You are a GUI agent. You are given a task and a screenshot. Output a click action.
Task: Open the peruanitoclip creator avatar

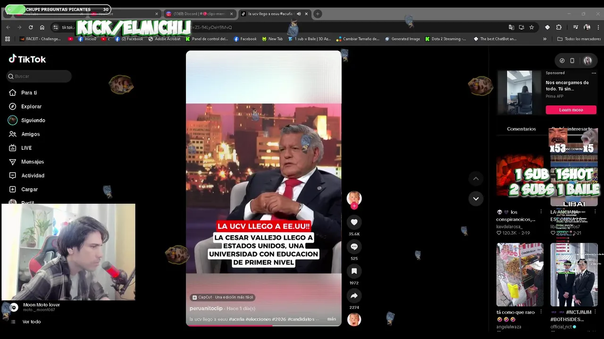pyautogui.click(x=354, y=198)
